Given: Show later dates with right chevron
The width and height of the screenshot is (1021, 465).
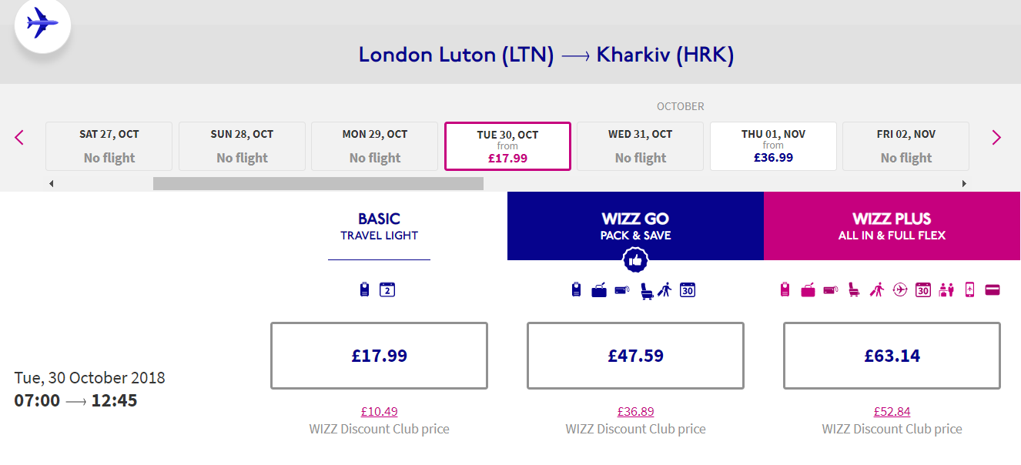Looking at the screenshot, I should pos(996,138).
